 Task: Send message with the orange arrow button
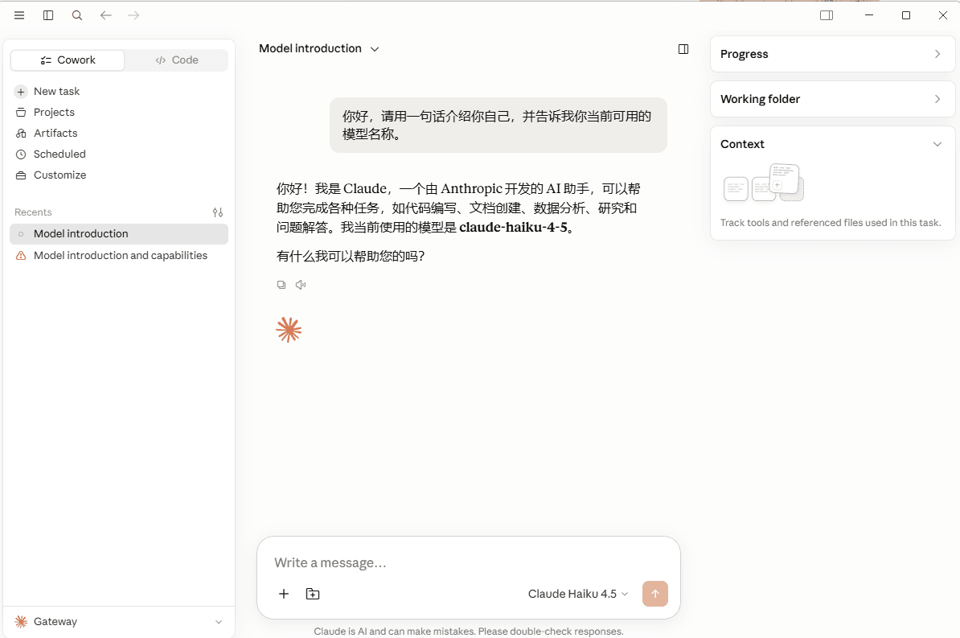pos(655,594)
